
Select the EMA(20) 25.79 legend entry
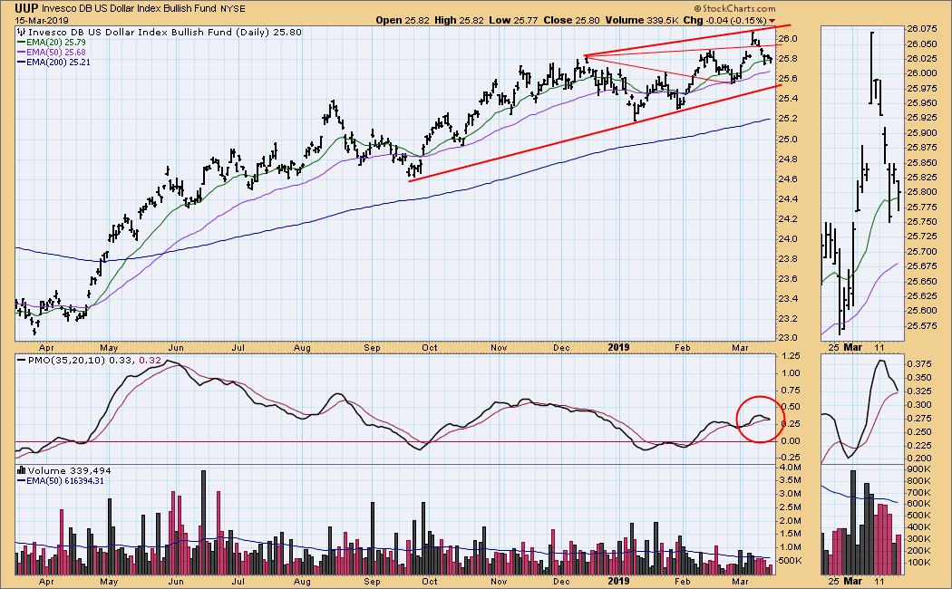click(x=56, y=43)
